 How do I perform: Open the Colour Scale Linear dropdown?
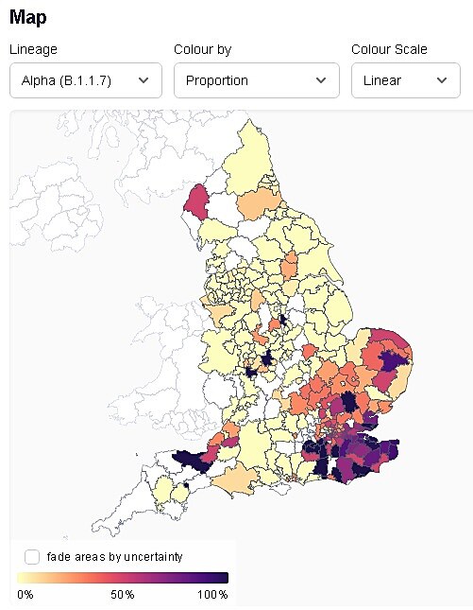406,80
